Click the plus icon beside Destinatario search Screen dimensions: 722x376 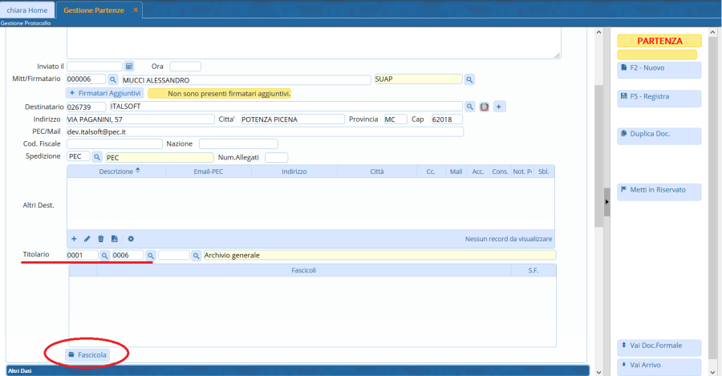pos(498,106)
